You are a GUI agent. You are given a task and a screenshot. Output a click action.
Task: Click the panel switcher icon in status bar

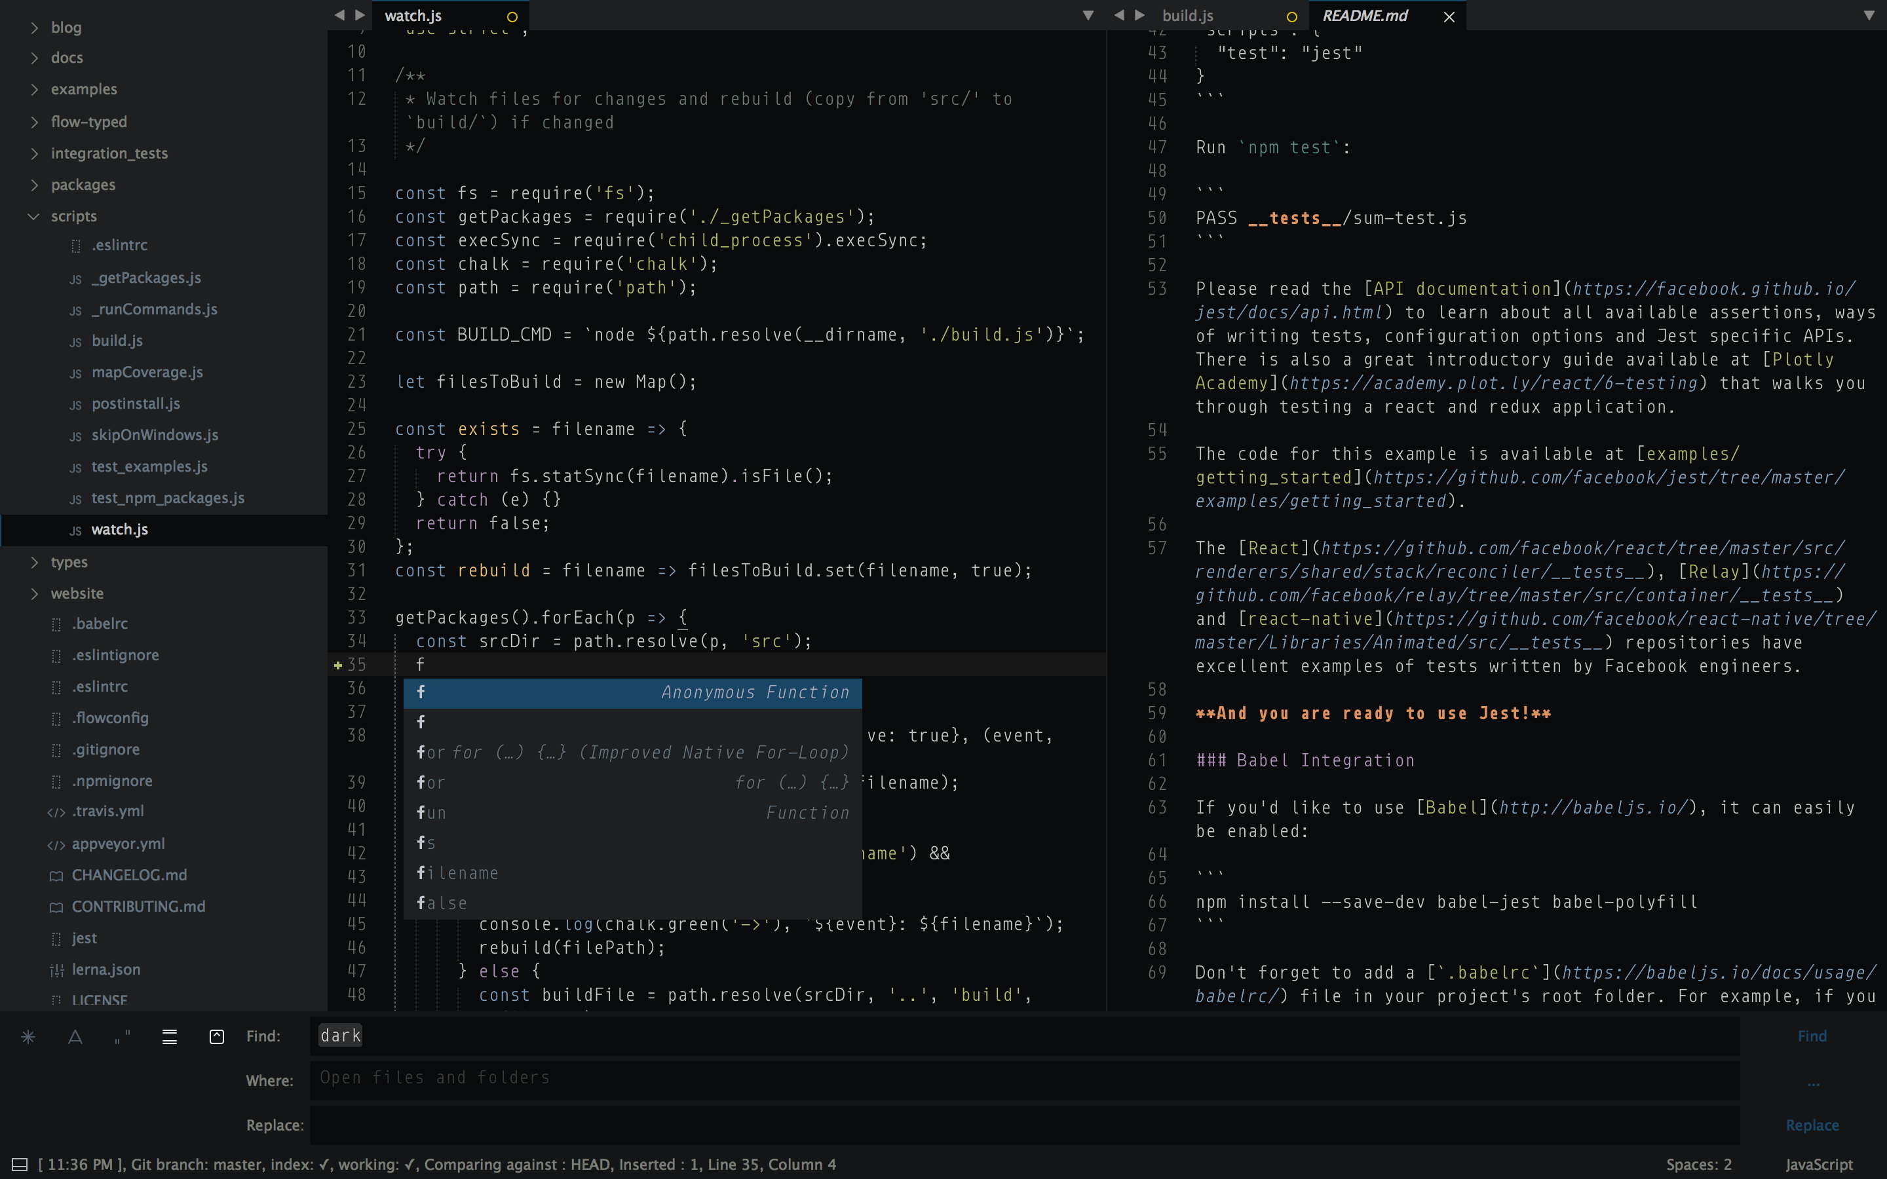click(20, 1164)
